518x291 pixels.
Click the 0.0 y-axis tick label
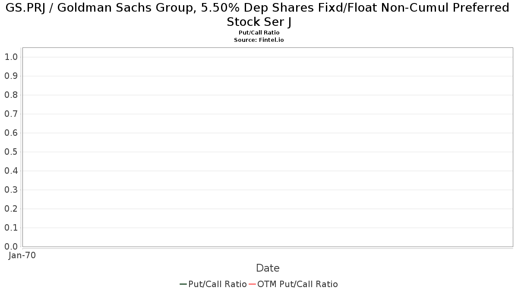tap(11, 247)
